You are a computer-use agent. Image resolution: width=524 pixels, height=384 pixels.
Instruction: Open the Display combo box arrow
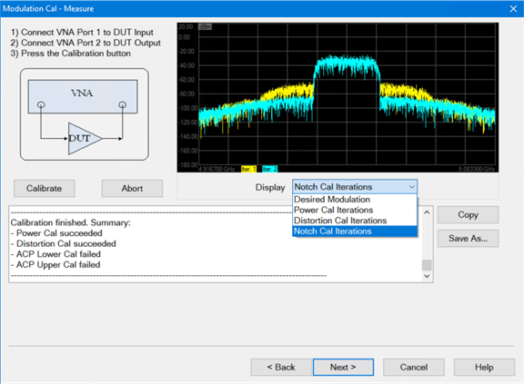412,187
